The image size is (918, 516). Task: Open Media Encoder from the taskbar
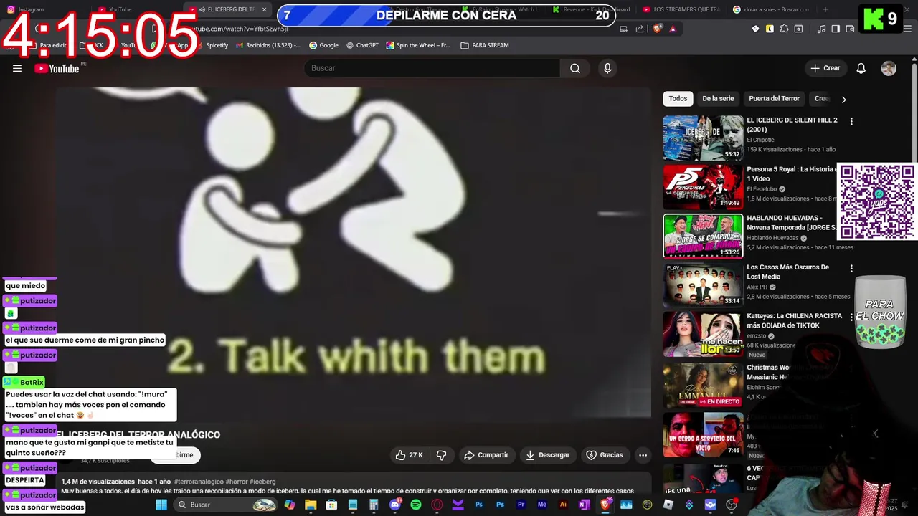click(542, 505)
